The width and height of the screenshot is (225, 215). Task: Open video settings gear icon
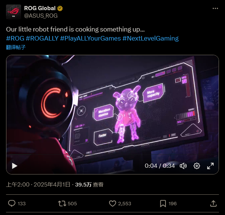click(196, 166)
